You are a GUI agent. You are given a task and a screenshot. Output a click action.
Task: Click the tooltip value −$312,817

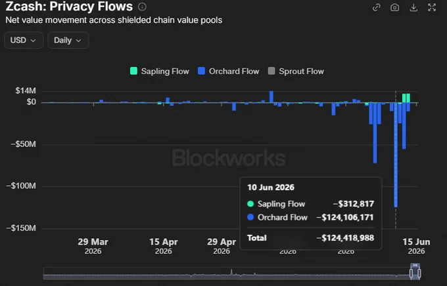354,204
